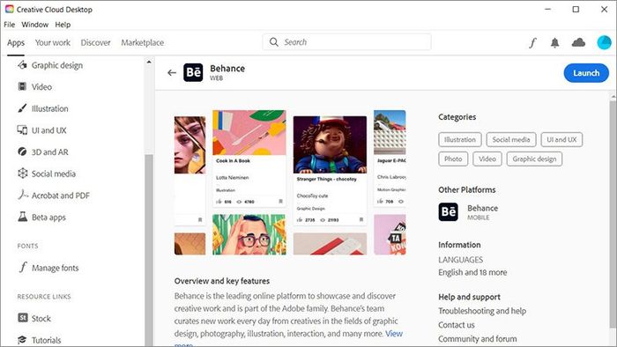The height and width of the screenshot is (347, 617).
Task: Maximize the Creative Cloud Desktop window
Action: point(576,9)
